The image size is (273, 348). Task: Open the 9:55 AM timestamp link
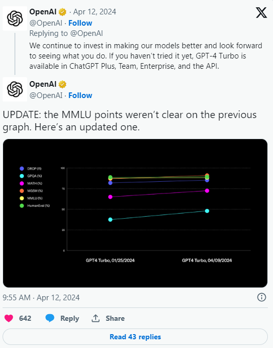[41, 297]
